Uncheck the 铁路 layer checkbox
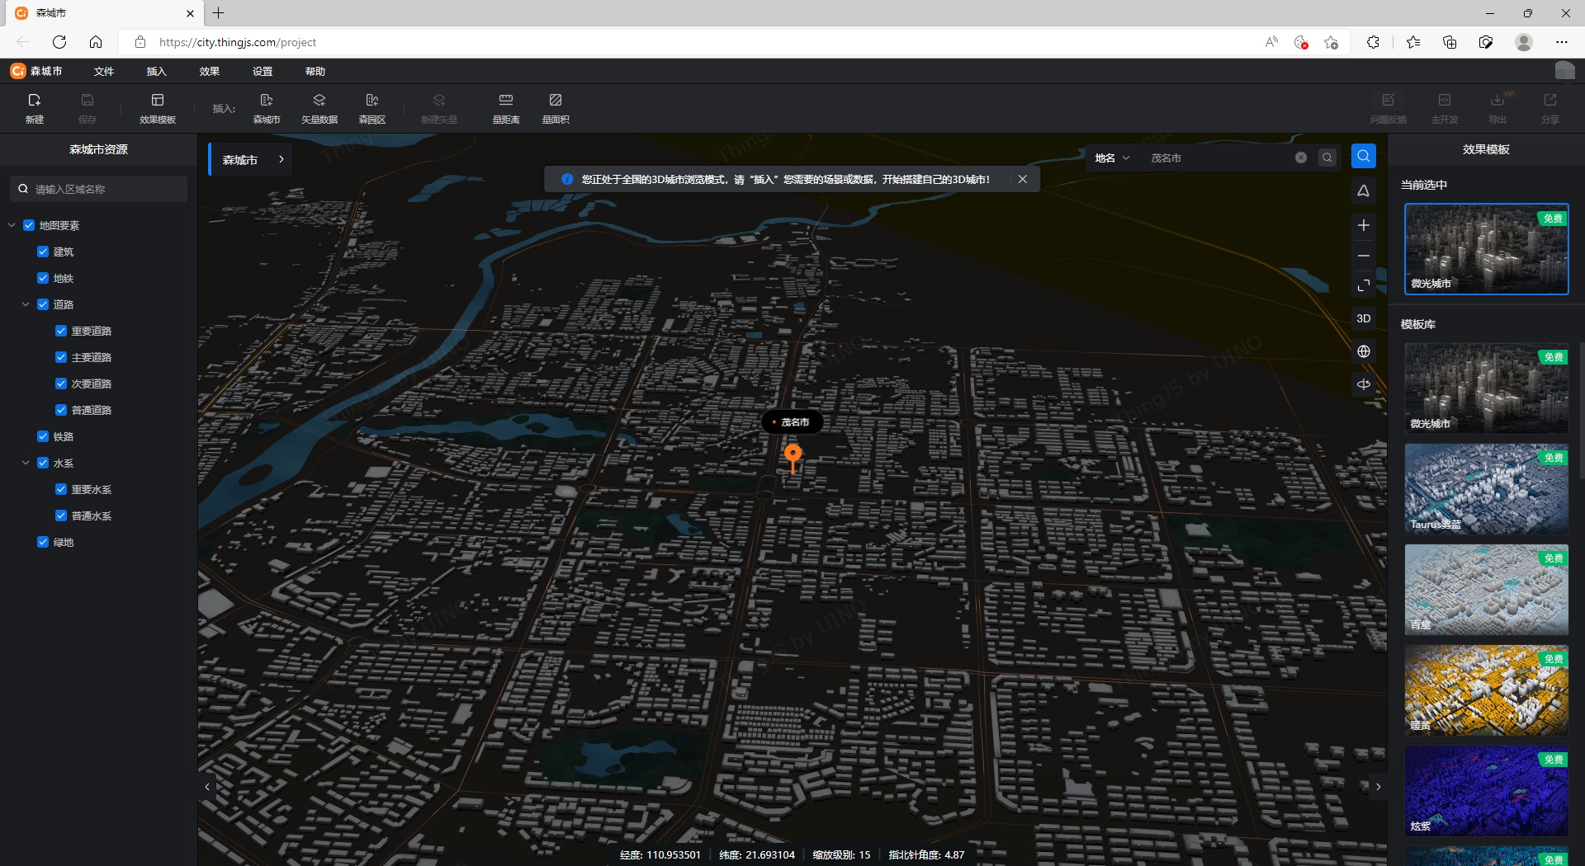Viewport: 1585px width, 866px height. coord(43,436)
